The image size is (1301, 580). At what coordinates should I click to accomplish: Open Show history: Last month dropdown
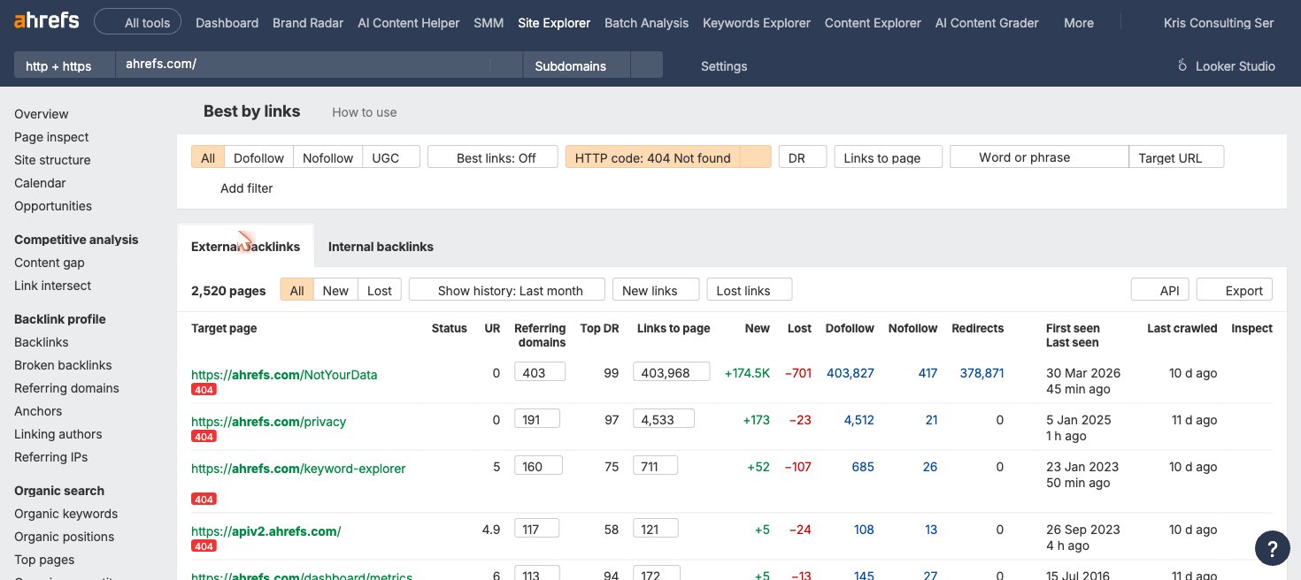pyautogui.click(x=507, y=290)
